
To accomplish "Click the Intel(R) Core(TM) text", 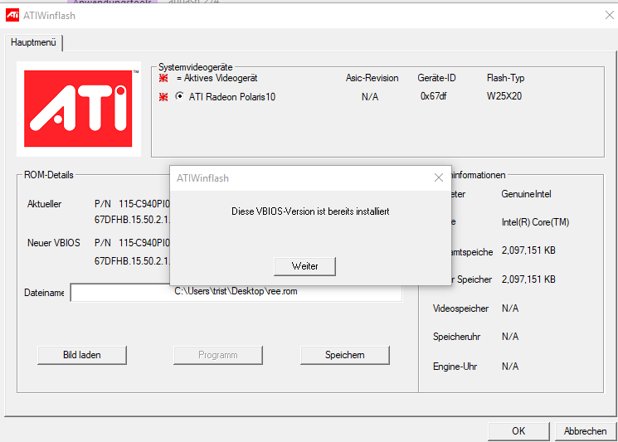I will (535, 222).
